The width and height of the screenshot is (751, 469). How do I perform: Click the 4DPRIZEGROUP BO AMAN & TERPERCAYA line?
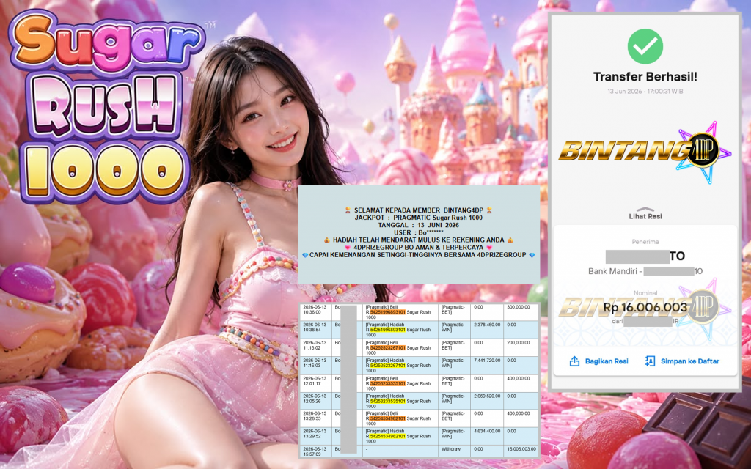[419, 248]
